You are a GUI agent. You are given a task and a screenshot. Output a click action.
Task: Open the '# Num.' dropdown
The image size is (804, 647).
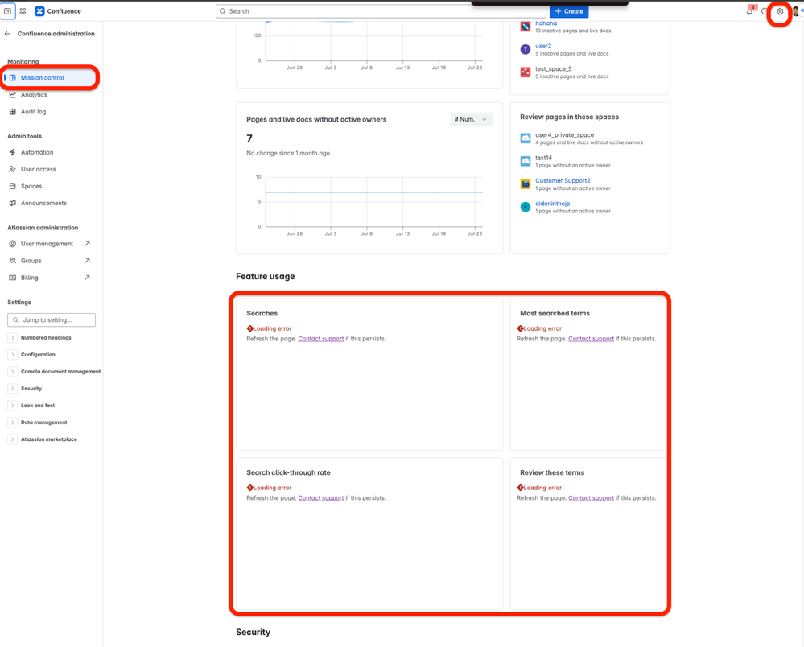pyautogui.click(x=472, y=119)
